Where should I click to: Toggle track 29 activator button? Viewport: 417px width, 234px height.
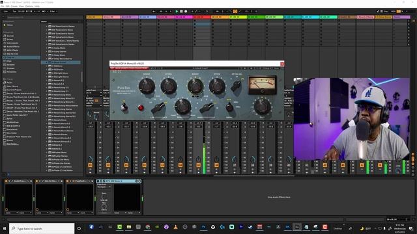pos(90,165)
